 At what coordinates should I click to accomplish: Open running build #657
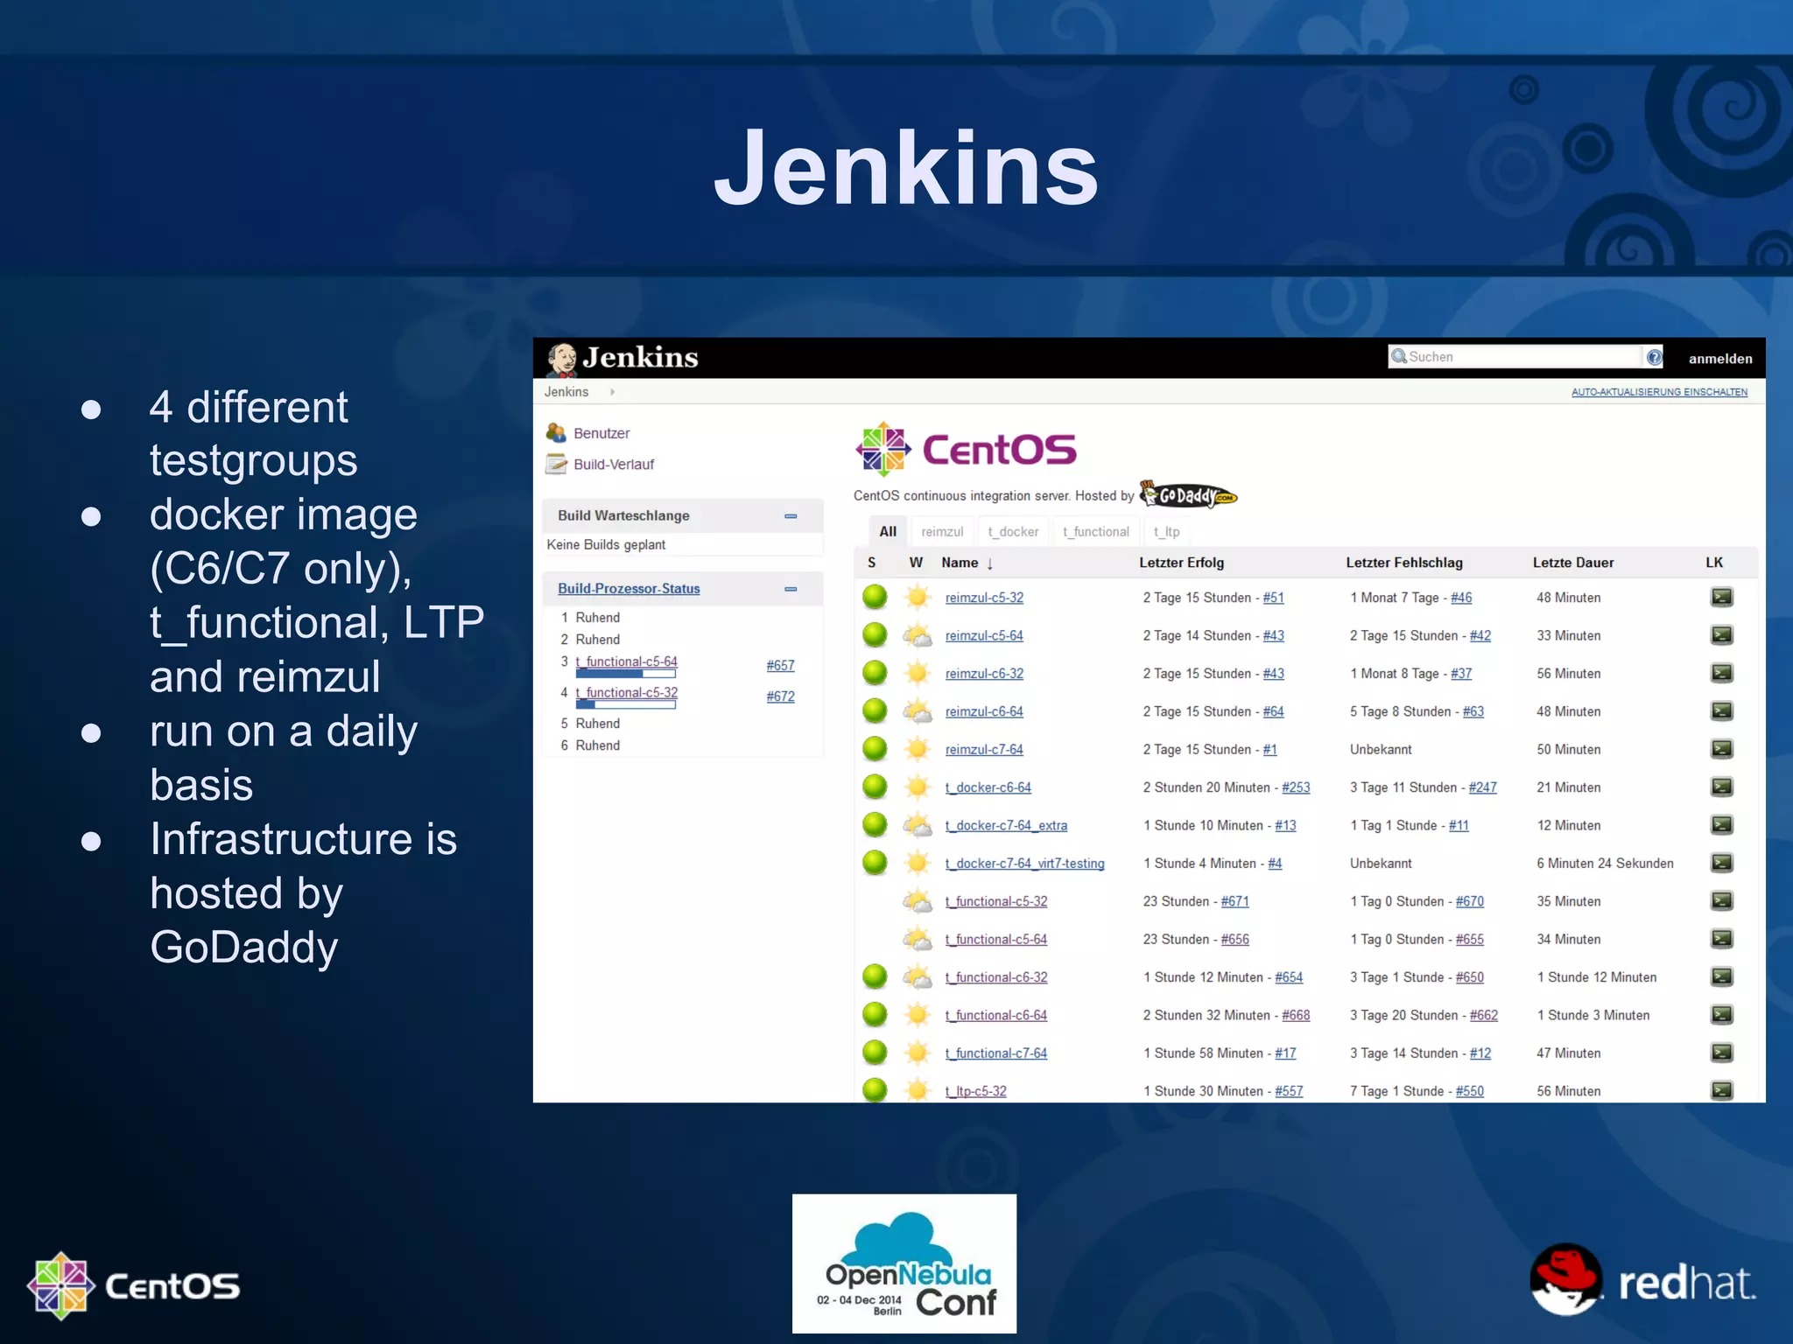pos(780,666)
